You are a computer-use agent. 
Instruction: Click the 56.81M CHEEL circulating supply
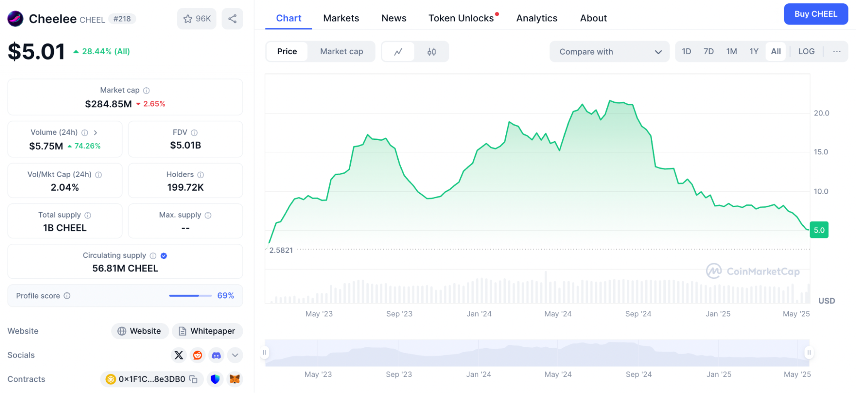tap(125, 268)
